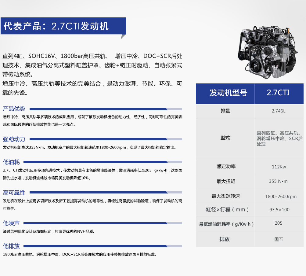Click the 2.7L CTI发动机应用多项先进技术 description text

click(92, 174)
